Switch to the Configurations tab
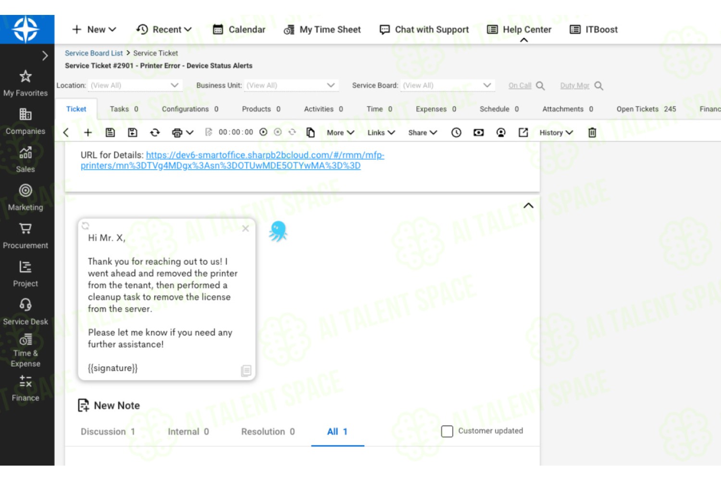Viewport: 721px width, 481px height. click(190, 109)
